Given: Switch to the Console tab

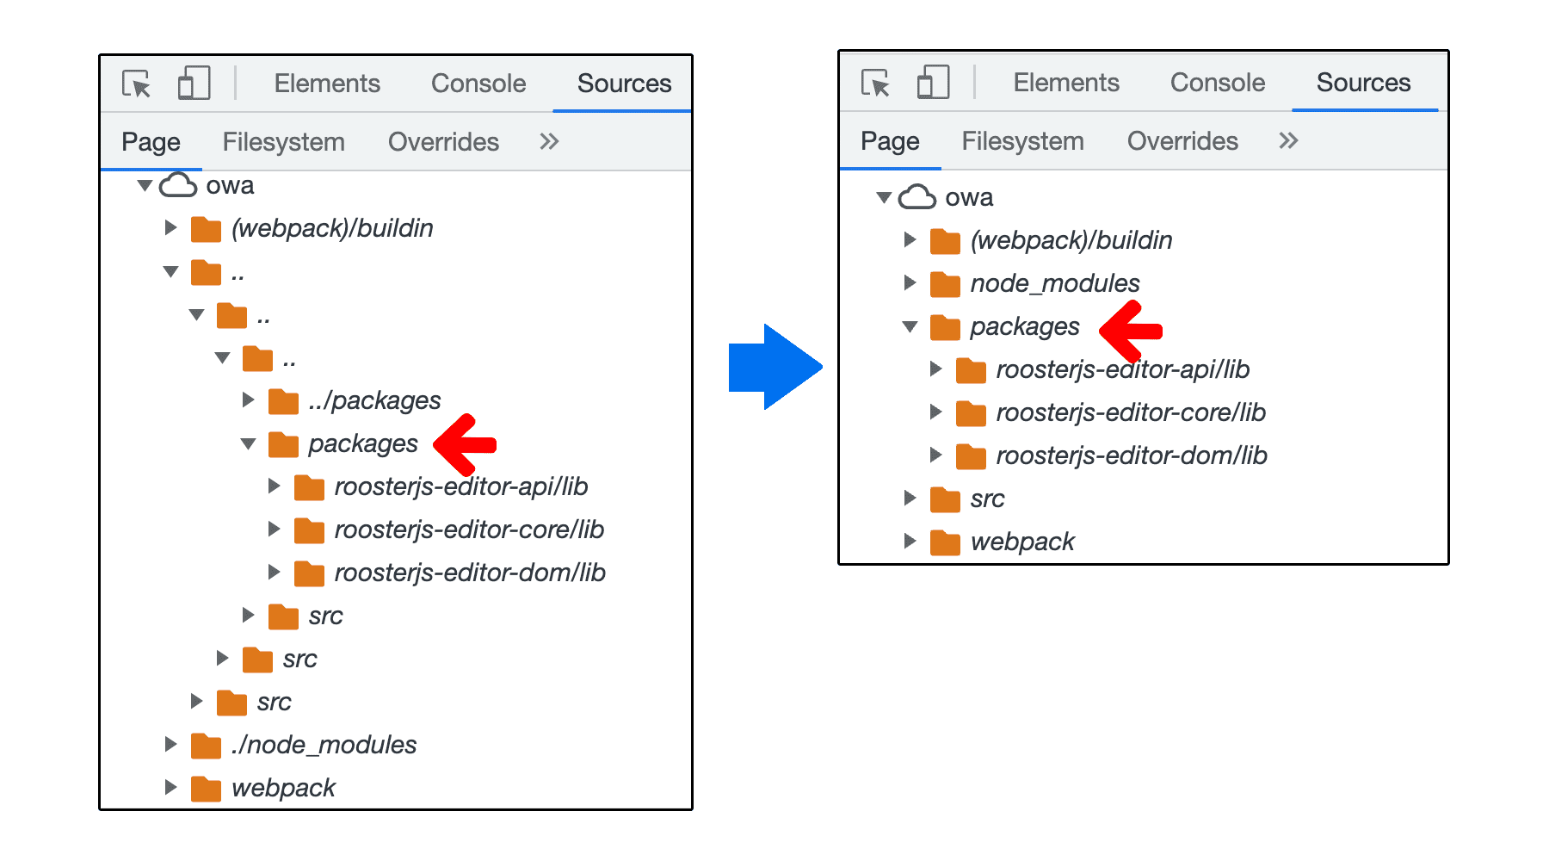Looking at the screenshot, I should click(x=478, y=83).
